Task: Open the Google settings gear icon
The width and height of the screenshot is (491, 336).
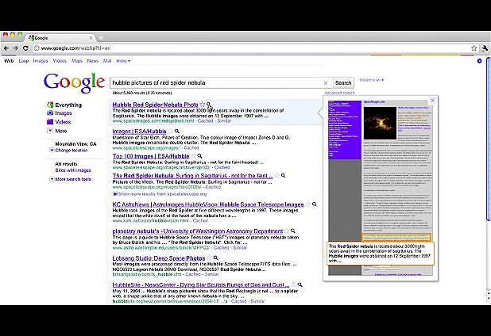Action: (478, 61)
